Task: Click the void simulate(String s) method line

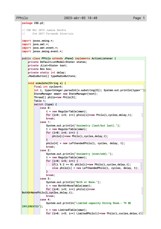Action: tap(47, 83)
